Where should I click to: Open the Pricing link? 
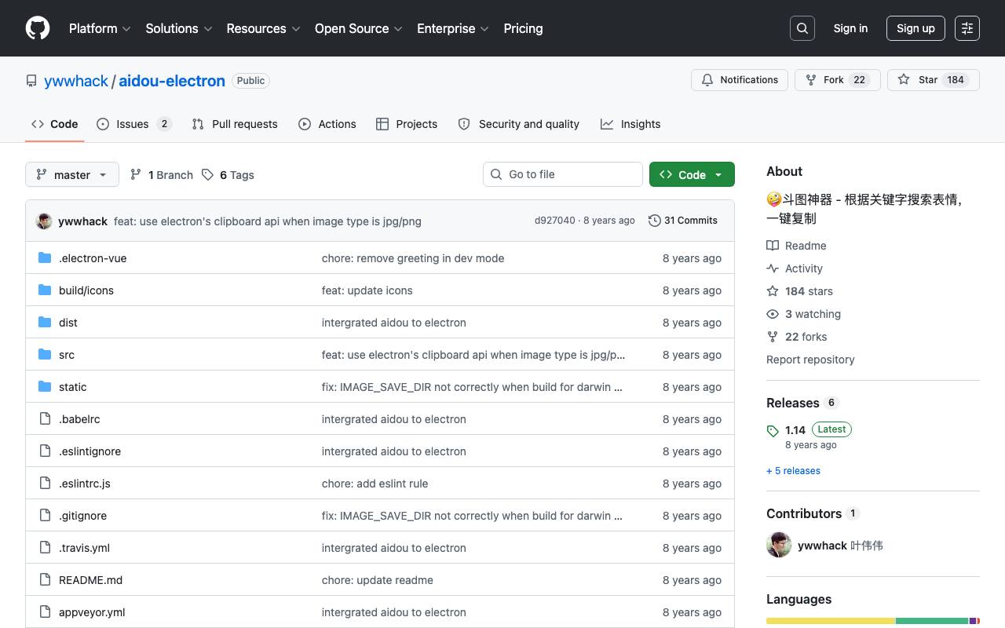pyautogui.click(x=523, y=28)
